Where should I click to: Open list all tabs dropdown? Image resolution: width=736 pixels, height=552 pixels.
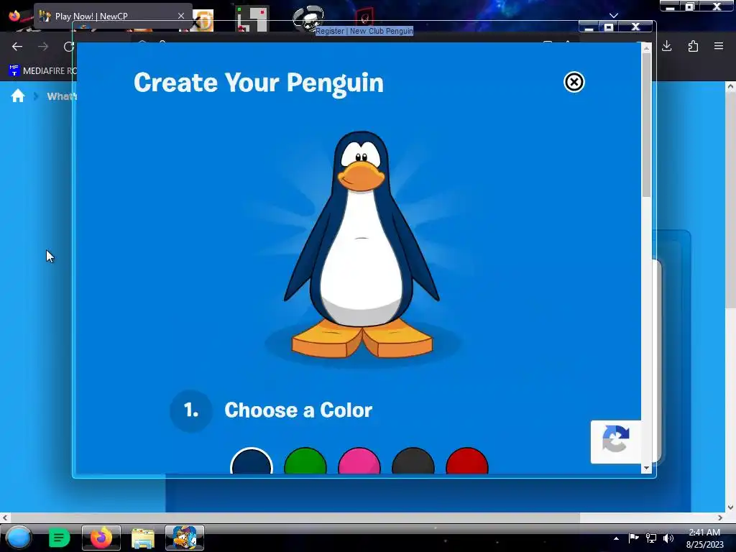pos(614,16)
